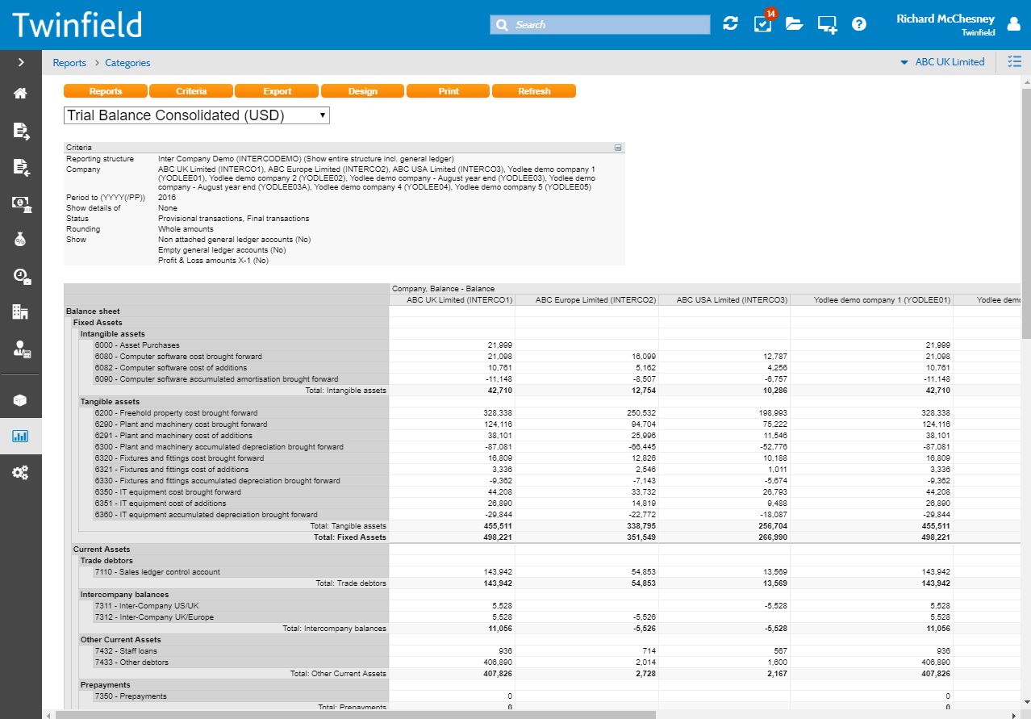1031x719 pixels.
Task: Open the checklist icon beside company name
Action: pos(1014,62)
